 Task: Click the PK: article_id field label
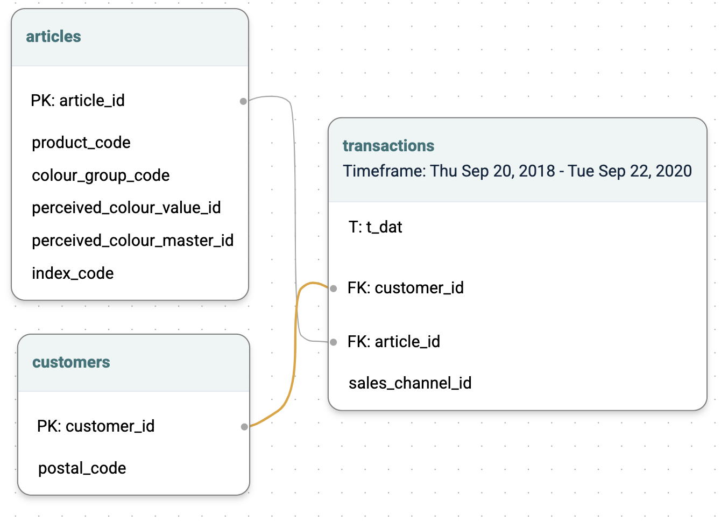click(x=77, y=101)
